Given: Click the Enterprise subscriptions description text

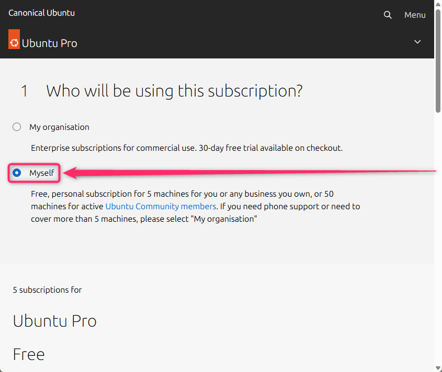Looking at the screenshot, I should 187,148.
